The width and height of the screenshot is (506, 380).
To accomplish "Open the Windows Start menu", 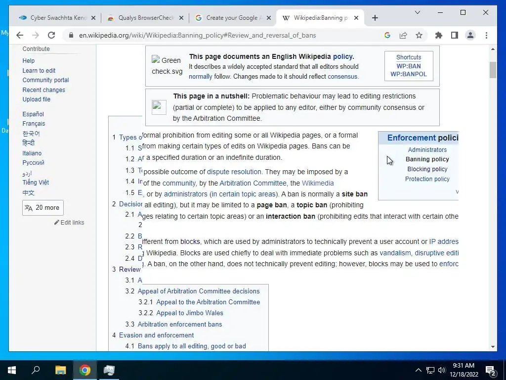I will point(12,370).
